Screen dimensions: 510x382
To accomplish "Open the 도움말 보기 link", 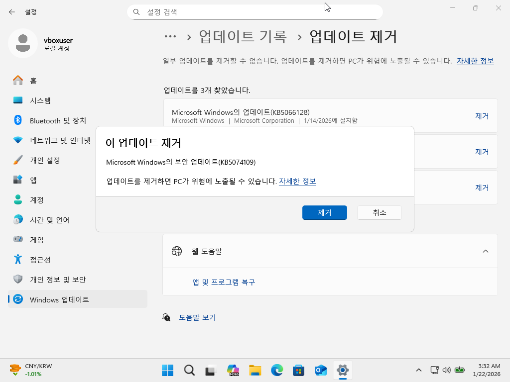I will 197,317.
